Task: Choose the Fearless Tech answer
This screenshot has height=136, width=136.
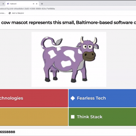Action: pyautogui.click(x=102, y=98)
